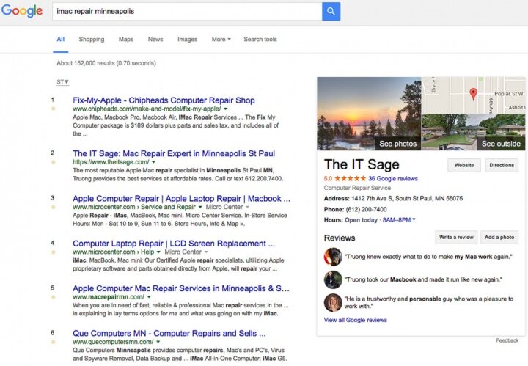Screen dimensions: 528x366
Task: Click Feedback link below knowledge panel
Action: pyautogui.click(x=507, y=340)
